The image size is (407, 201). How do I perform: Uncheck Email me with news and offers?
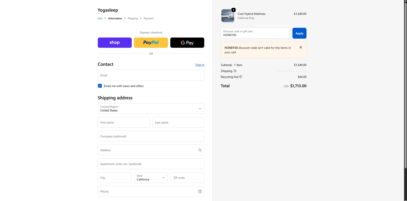[x=100, y=86]
